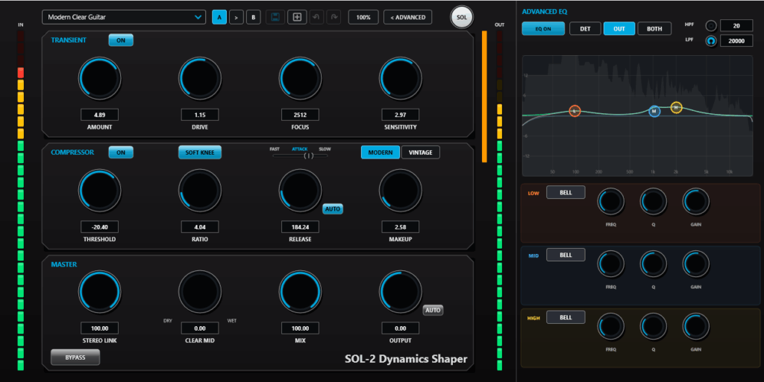The image size is (764, 382).
Task: Open the LOW band BELL type selector
Action: click(x=566, y=192)
